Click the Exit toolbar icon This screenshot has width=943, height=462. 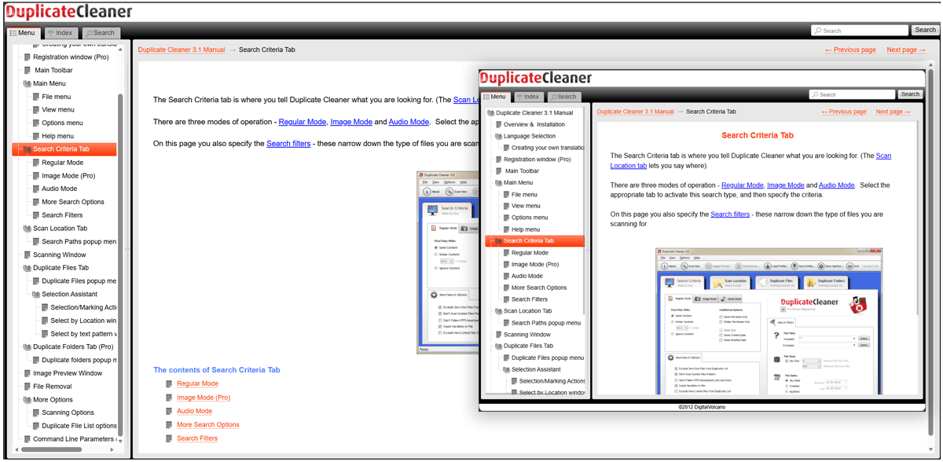click(x=850, y=266)
